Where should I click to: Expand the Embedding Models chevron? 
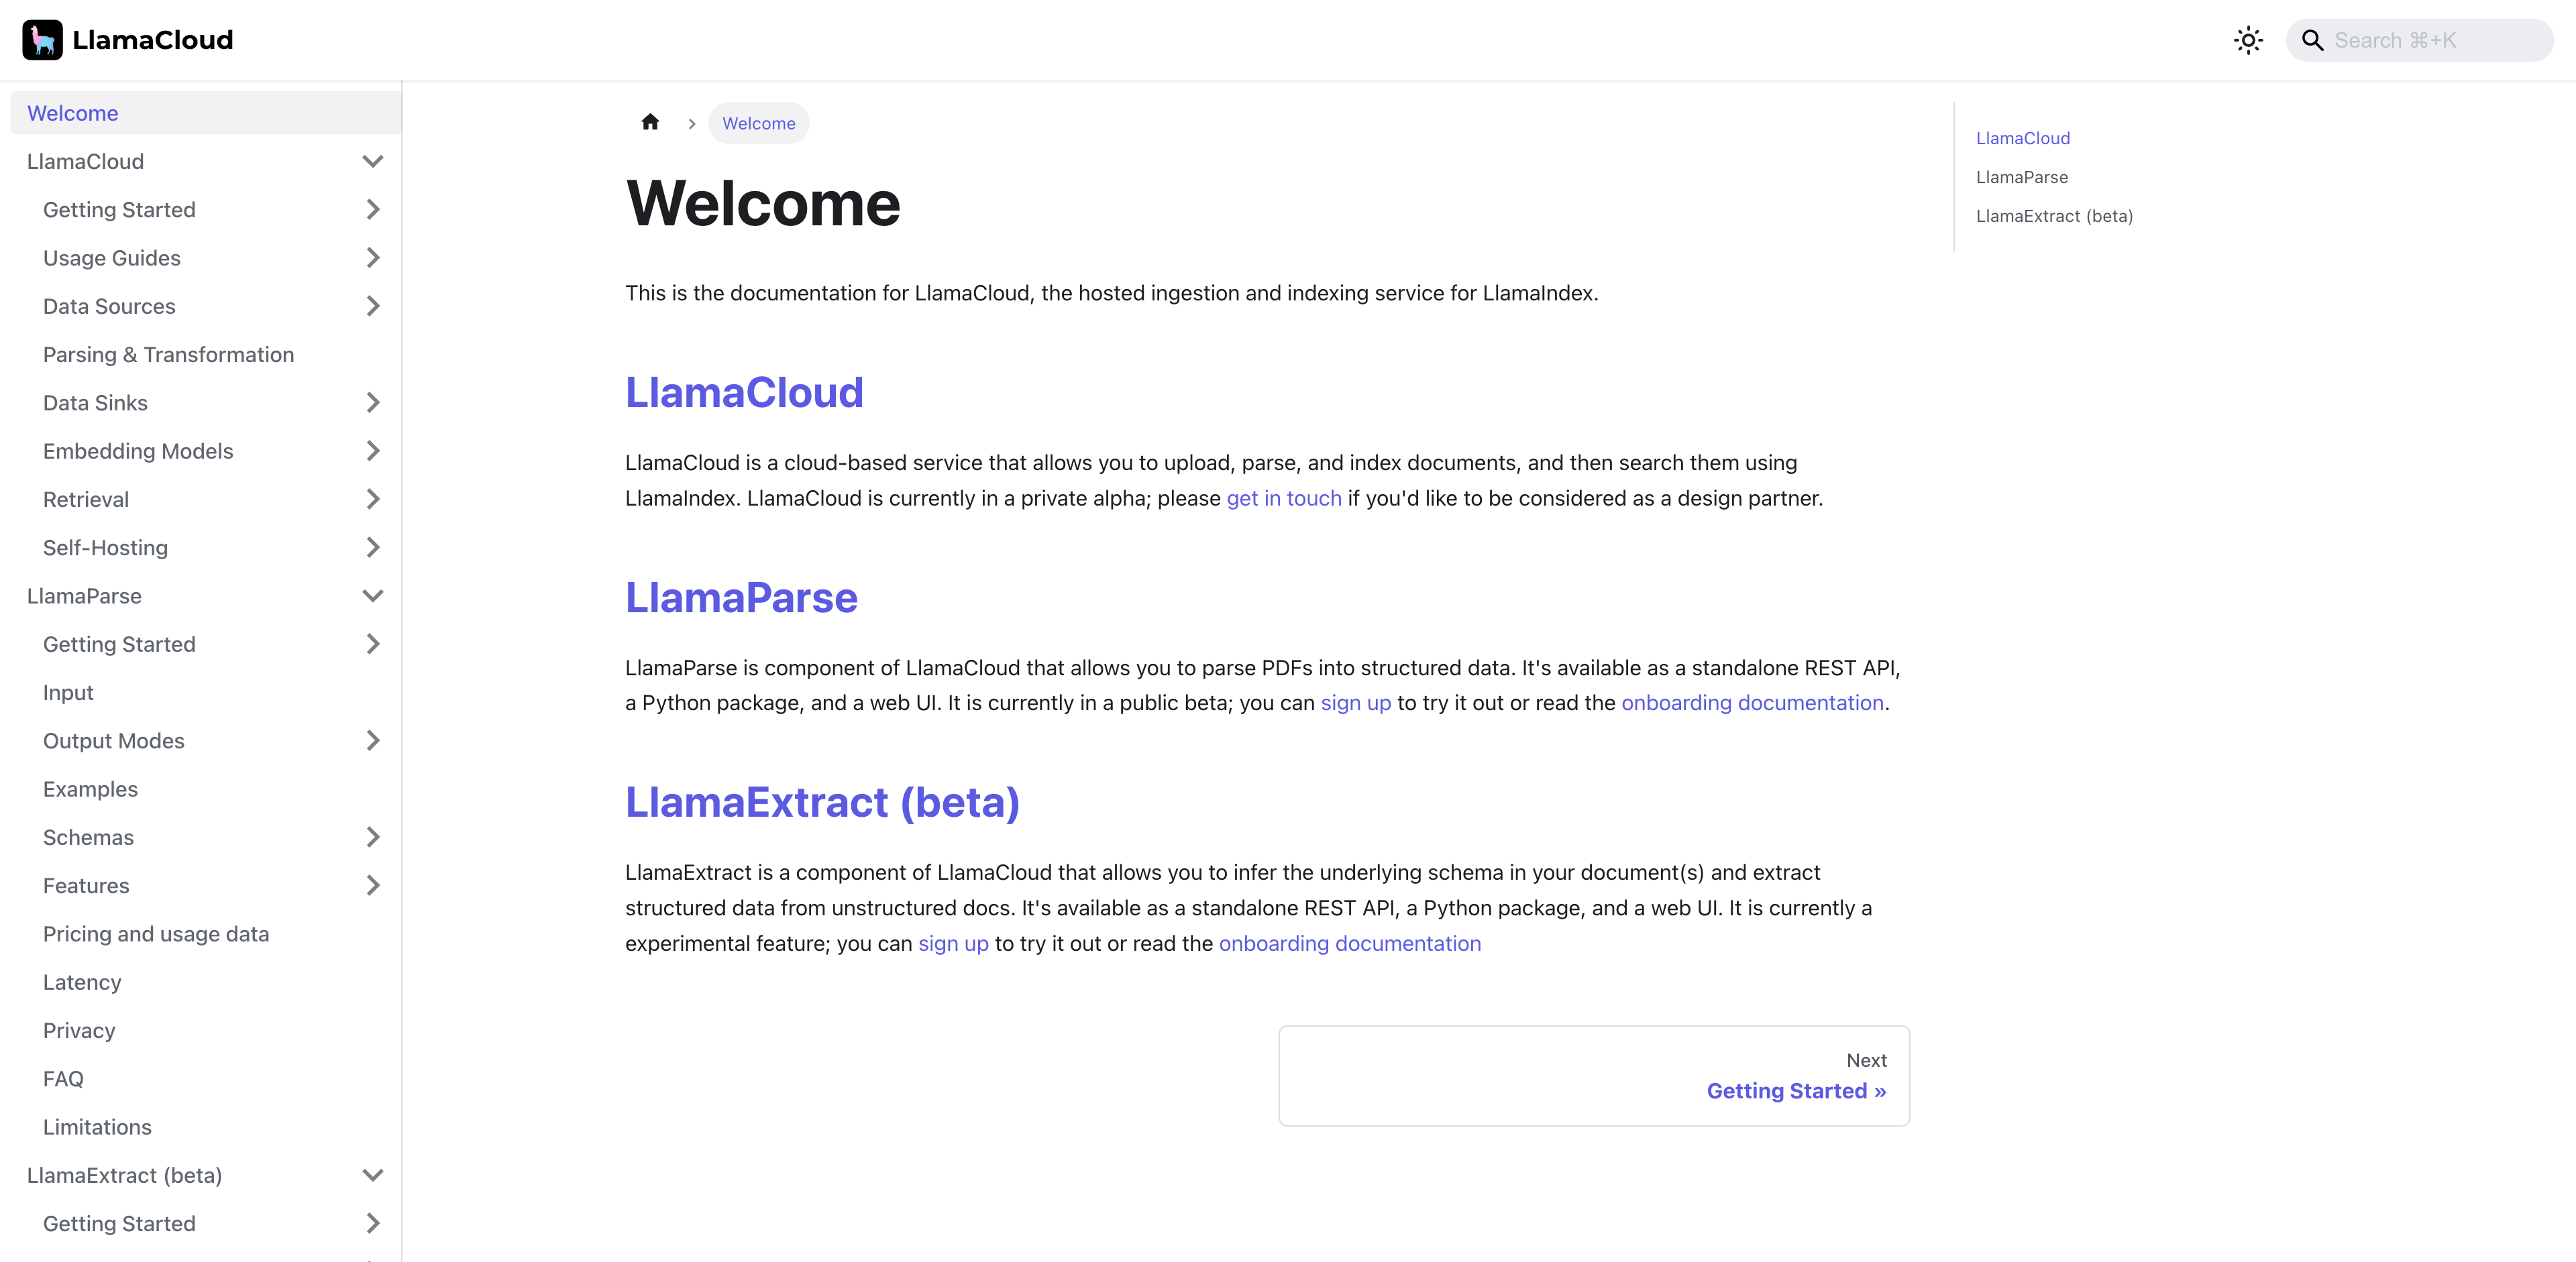(x=373, y=451)
